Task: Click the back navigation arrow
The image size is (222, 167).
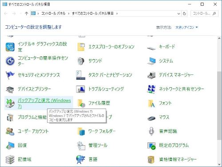Action: pyautogui.click(x=6, y=14)
